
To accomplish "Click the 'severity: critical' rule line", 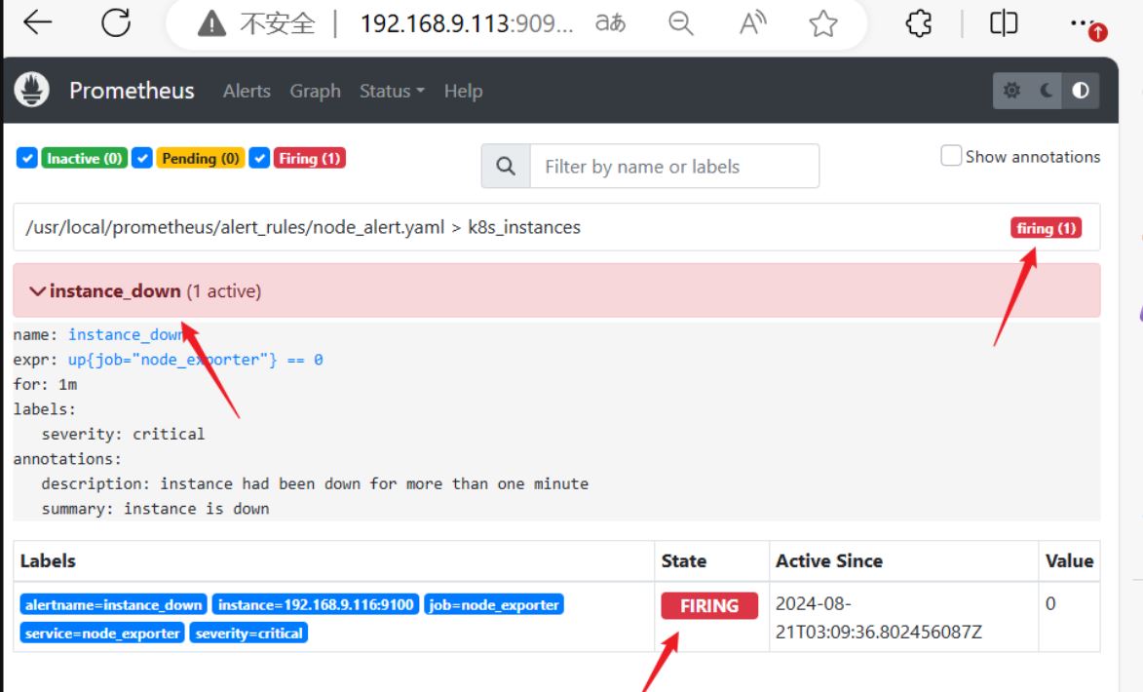I will point(123,434).
